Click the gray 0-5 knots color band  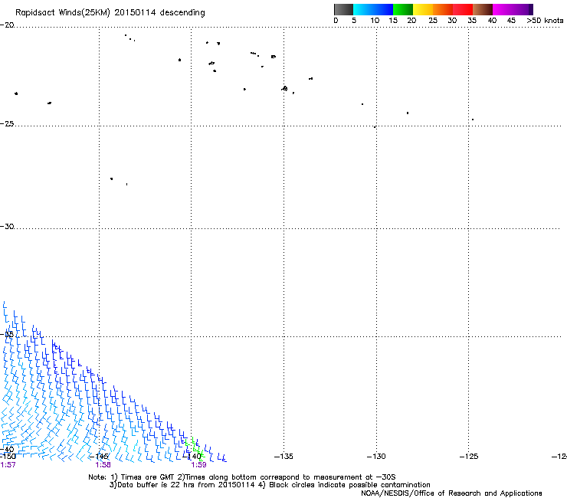343,9
